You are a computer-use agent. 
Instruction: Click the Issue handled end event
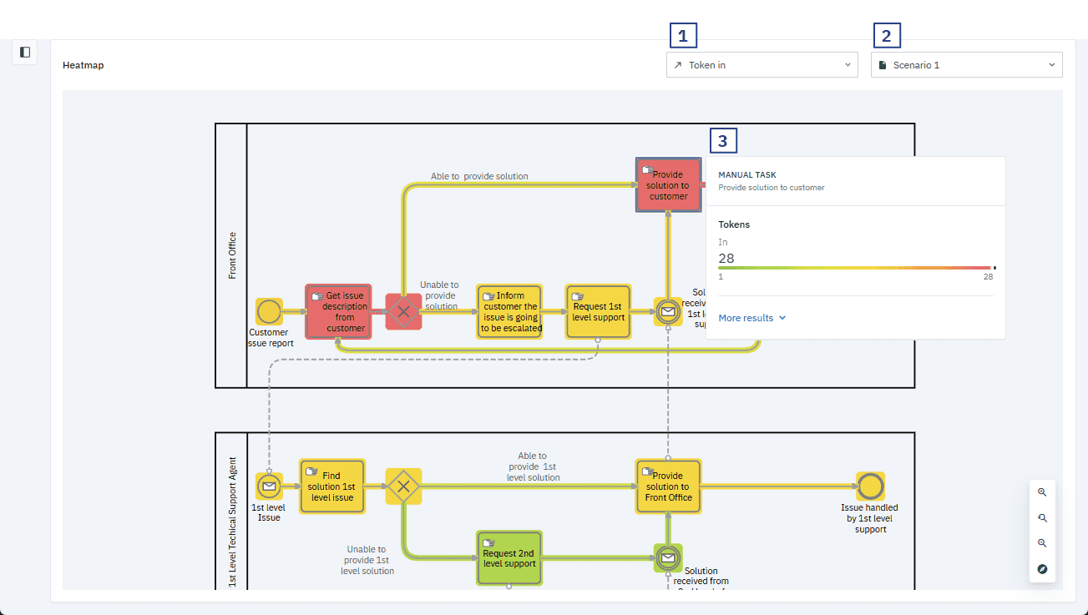click(870, 486)
